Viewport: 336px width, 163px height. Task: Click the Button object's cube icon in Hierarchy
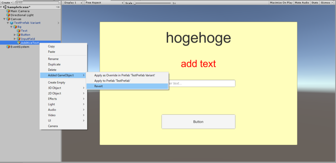click(x=19, y=35)
